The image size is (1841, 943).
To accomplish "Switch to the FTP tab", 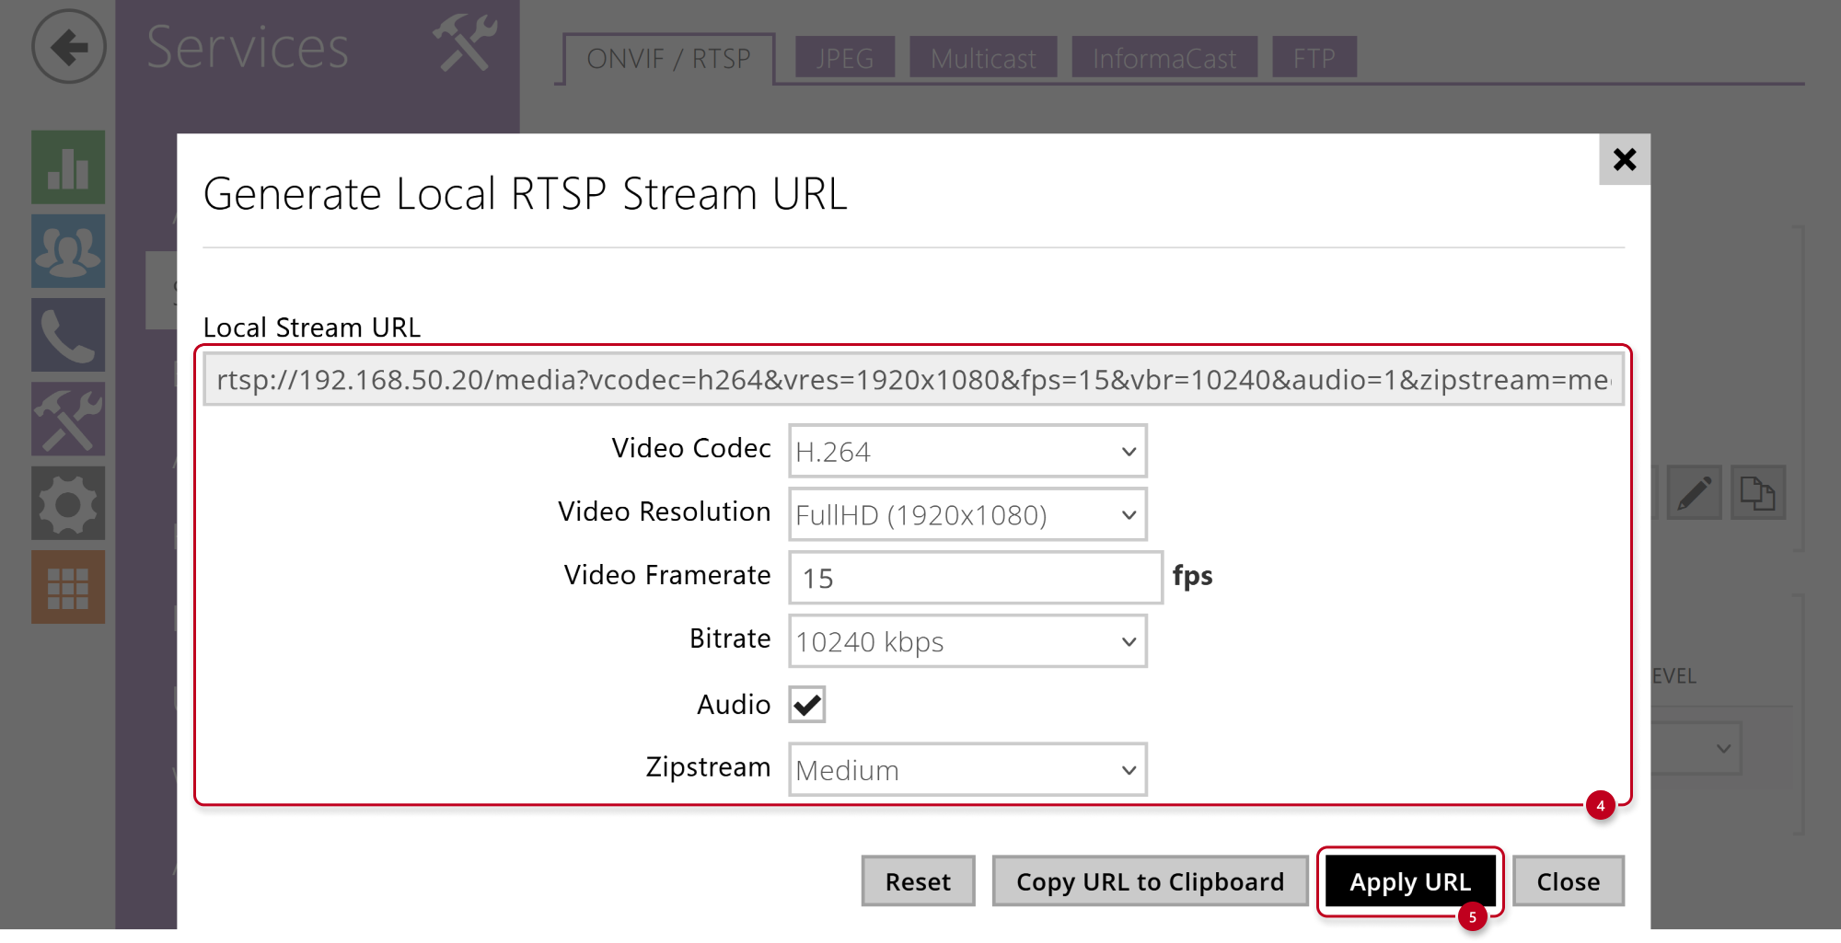I will [x=1314, y=58].
